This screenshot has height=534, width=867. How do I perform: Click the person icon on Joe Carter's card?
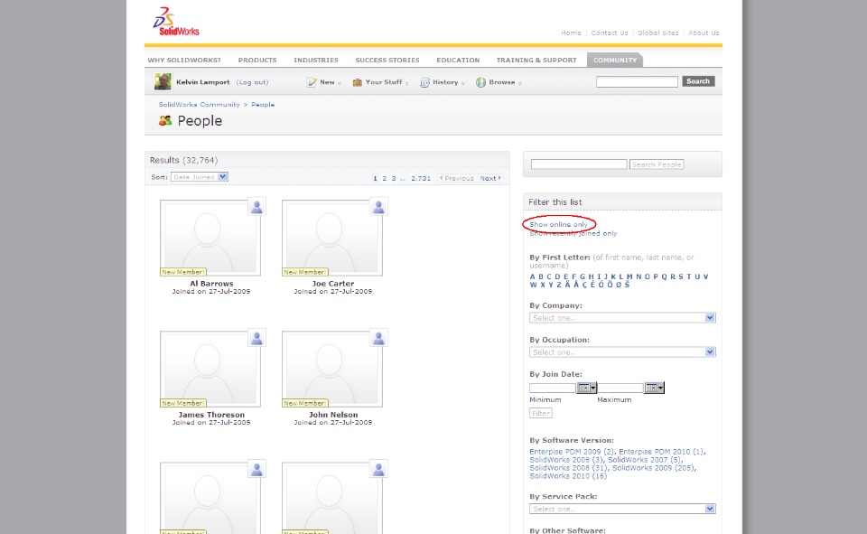(x=378, y=206)
